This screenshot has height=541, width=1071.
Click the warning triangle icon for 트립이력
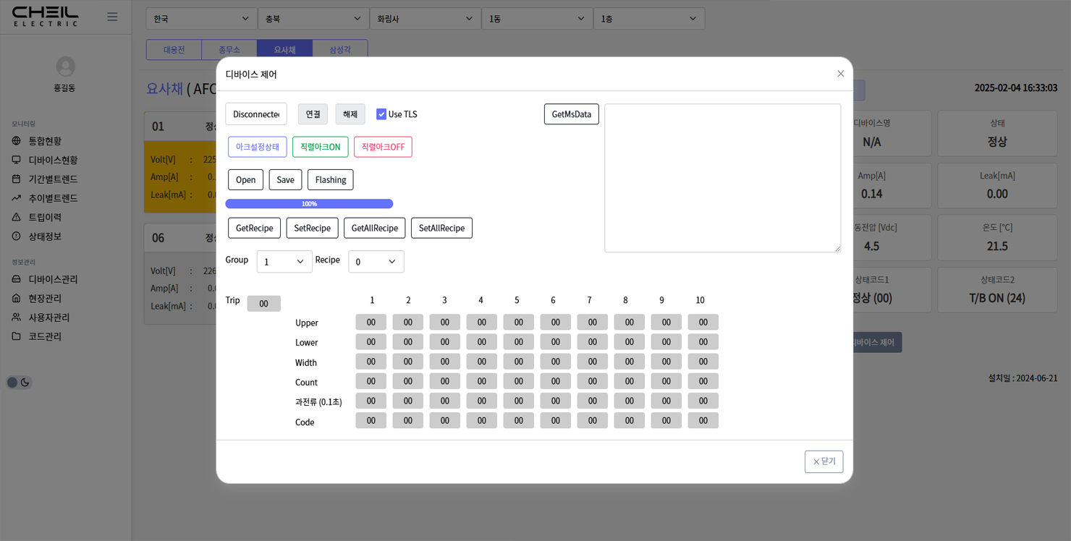point(17,217)
